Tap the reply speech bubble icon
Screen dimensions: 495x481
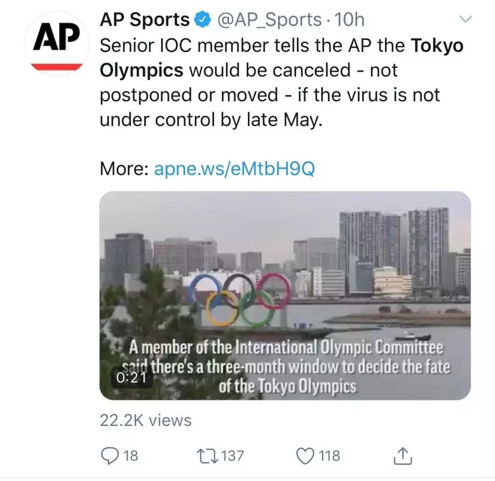click(109, 455)
